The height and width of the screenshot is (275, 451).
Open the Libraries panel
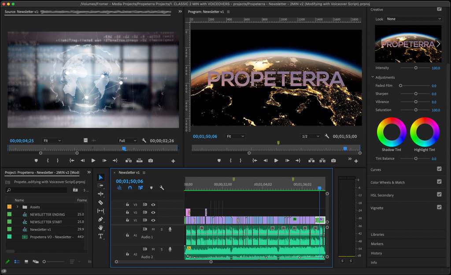[x=377, y=235]
